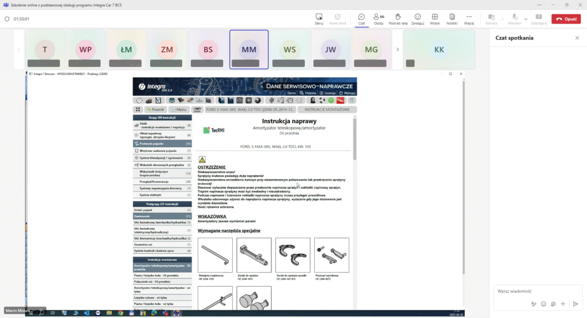This screenshot has height=318, width=587.
Task: Send the chat message
Action: click(576, 304)
